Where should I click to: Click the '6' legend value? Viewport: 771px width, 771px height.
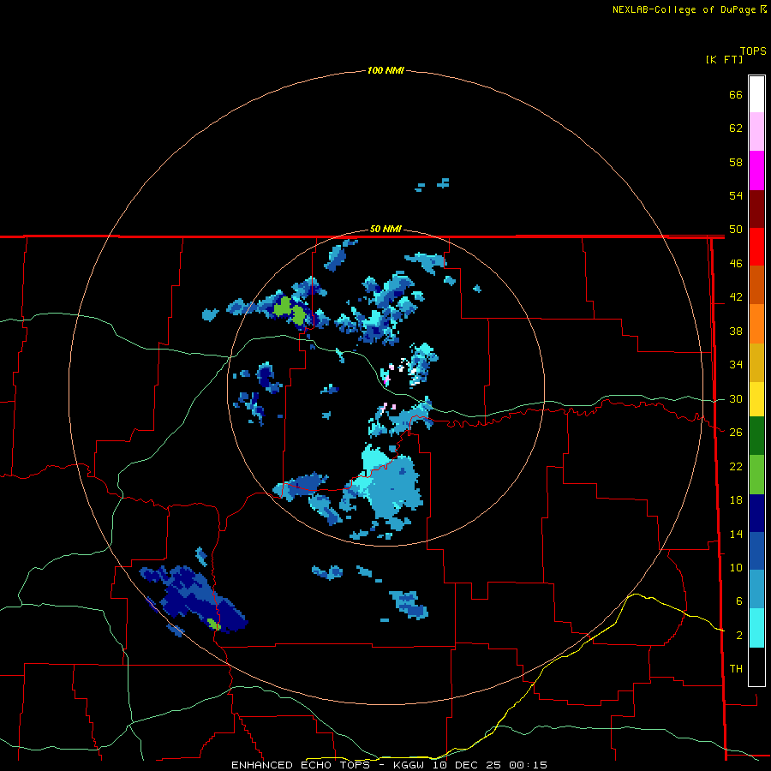coord(739,601)
